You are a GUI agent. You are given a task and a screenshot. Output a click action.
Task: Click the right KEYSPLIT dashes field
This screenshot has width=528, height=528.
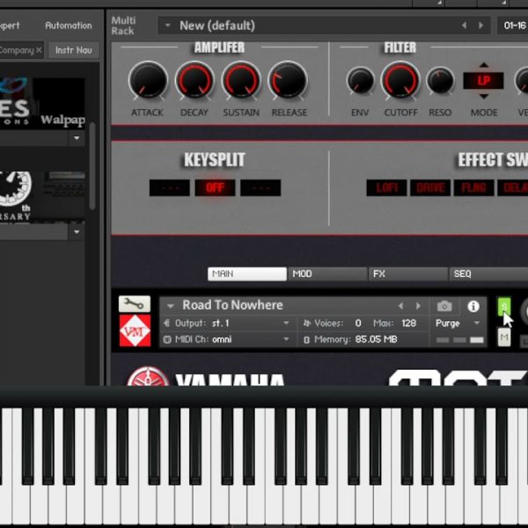[x=260, y=187]
